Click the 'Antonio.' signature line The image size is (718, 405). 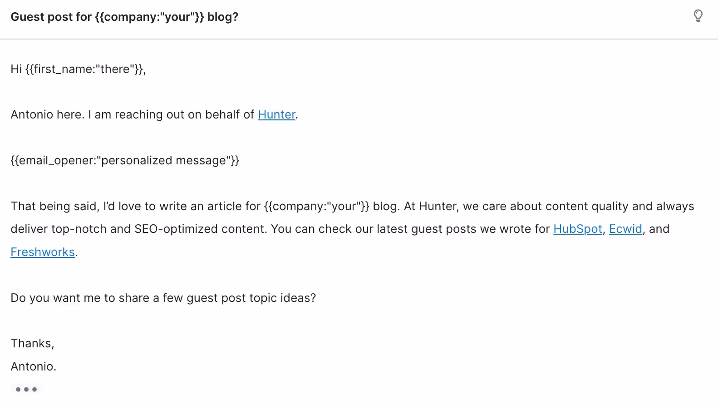(34, 366)
